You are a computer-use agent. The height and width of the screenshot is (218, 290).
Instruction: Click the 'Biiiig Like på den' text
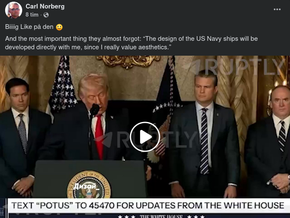coord(29,27)
